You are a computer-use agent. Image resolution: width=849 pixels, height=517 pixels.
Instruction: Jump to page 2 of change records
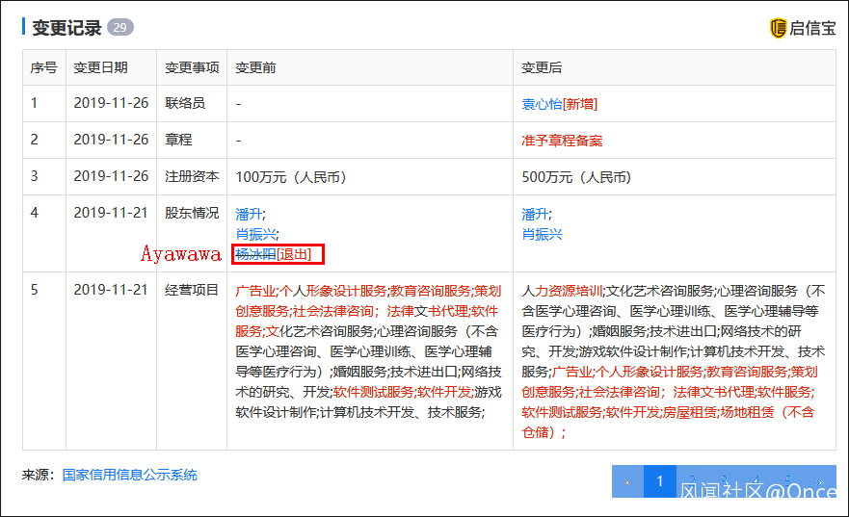pos(691,481)
